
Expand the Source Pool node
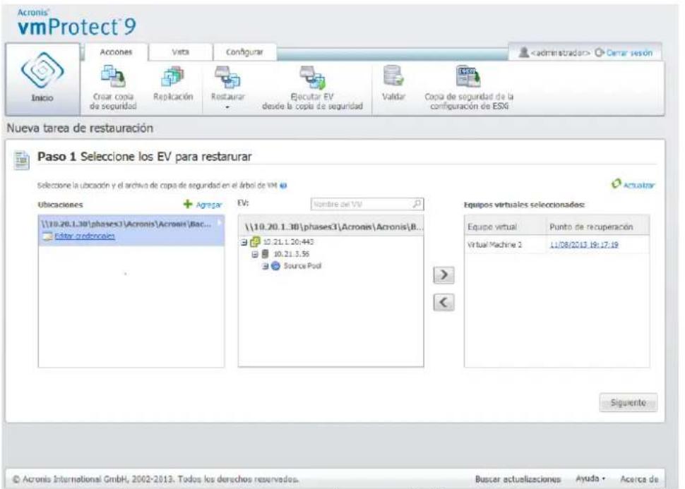tap(266, 266)
